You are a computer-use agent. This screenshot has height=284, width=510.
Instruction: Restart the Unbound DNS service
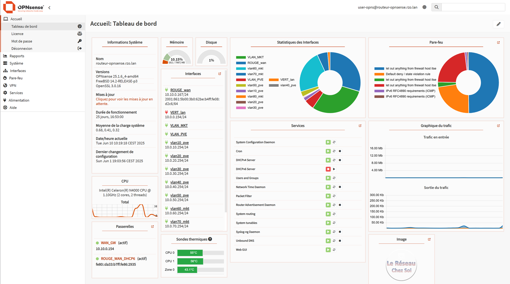click(x=334, y=241)
